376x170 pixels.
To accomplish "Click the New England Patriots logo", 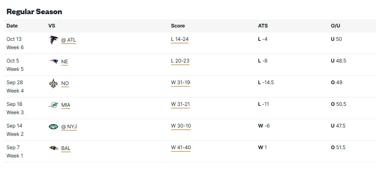I will tap(53, 62).
